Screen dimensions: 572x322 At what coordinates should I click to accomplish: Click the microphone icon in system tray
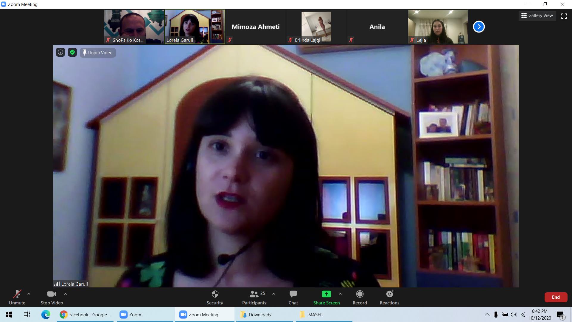[496, 315]
